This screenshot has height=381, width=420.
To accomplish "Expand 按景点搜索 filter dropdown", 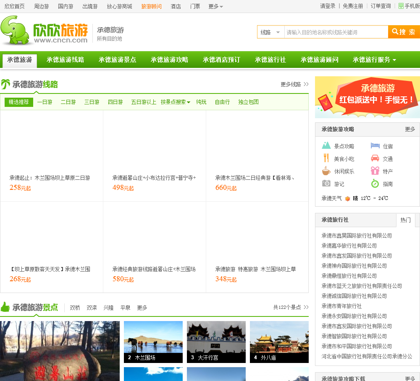I will (x=176, y=102).
